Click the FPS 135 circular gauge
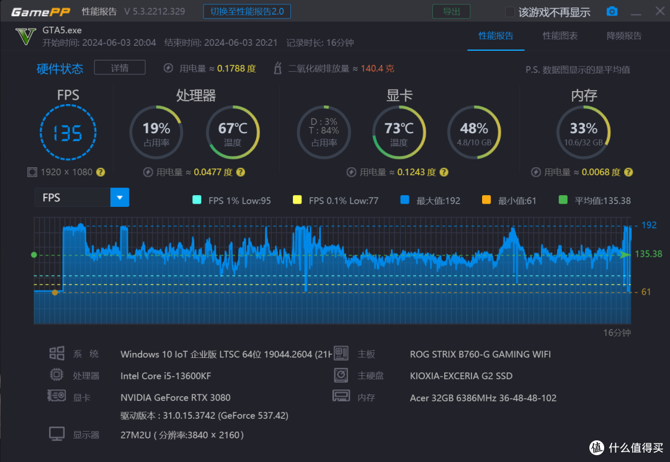Viewport: 670px width, 462px height. click(68, 133)
